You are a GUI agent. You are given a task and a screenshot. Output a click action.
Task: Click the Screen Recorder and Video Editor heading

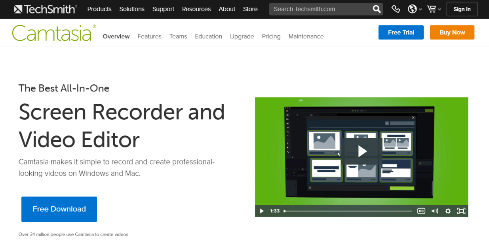[122, 126]
